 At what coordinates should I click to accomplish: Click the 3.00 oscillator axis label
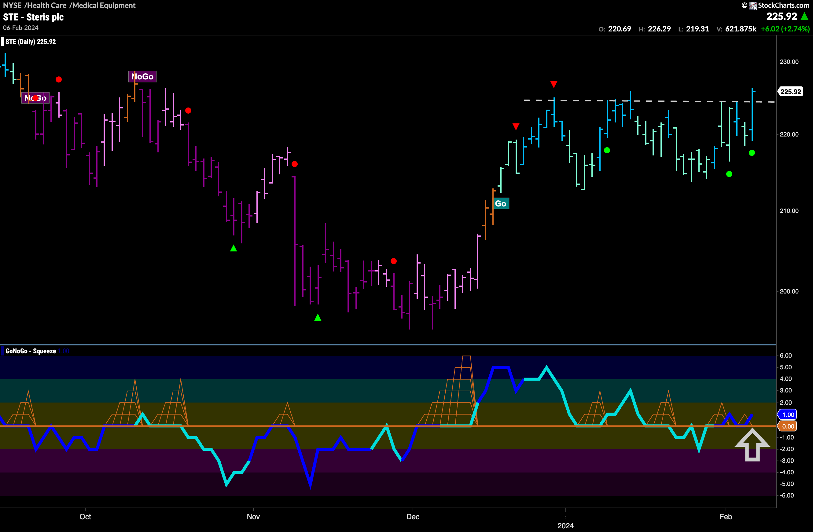tap(786, 390)
